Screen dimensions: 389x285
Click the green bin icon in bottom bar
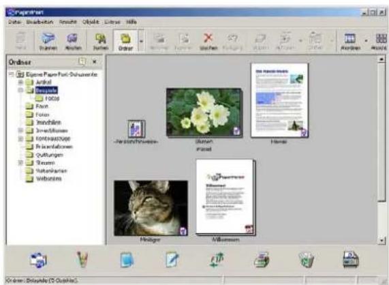(307, 260)
